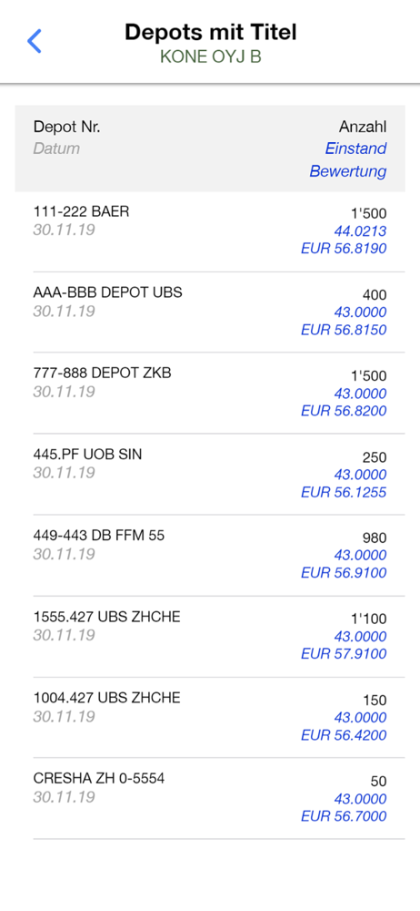Click the Anzahl column header

coord(363,127)
